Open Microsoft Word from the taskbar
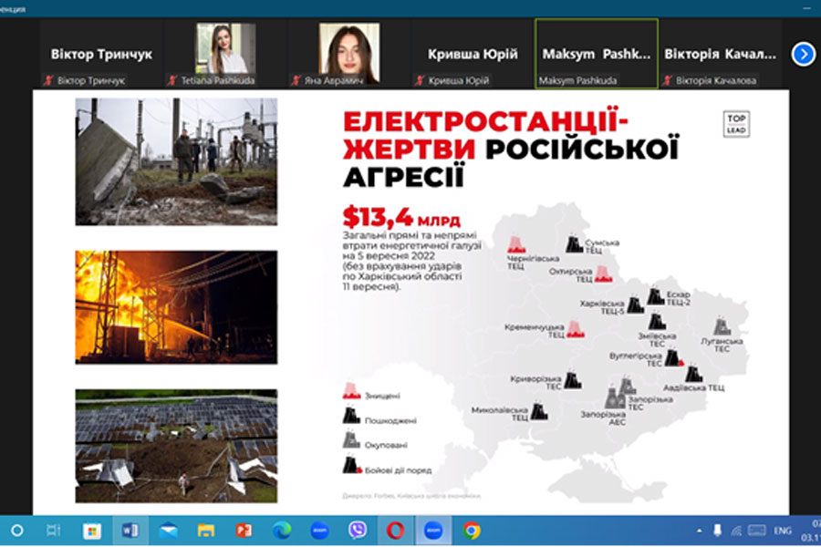The image size is (821, 547). pos(130,530)
